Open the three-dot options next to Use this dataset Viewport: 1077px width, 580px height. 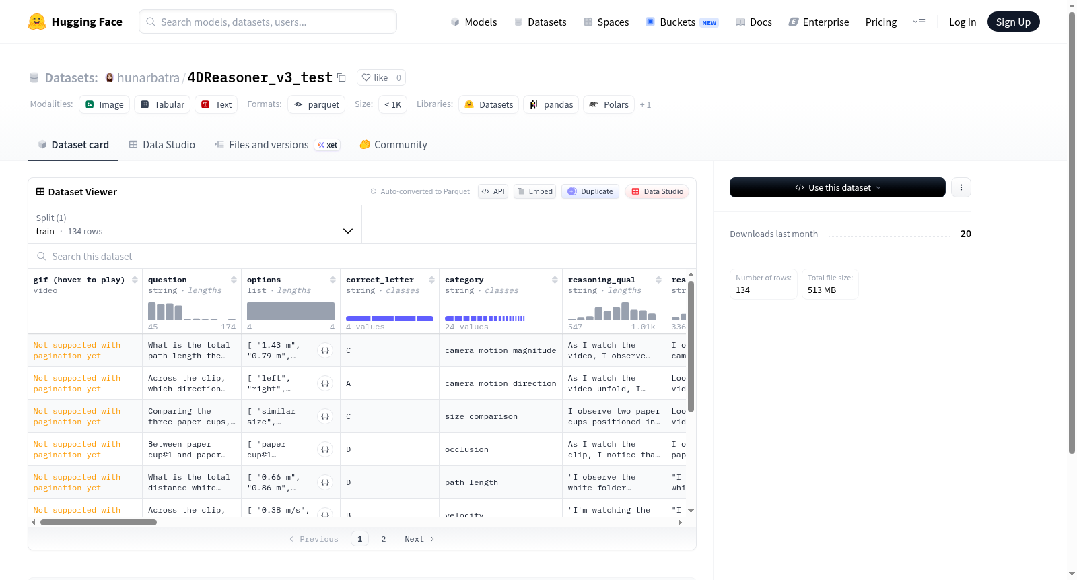961,187
